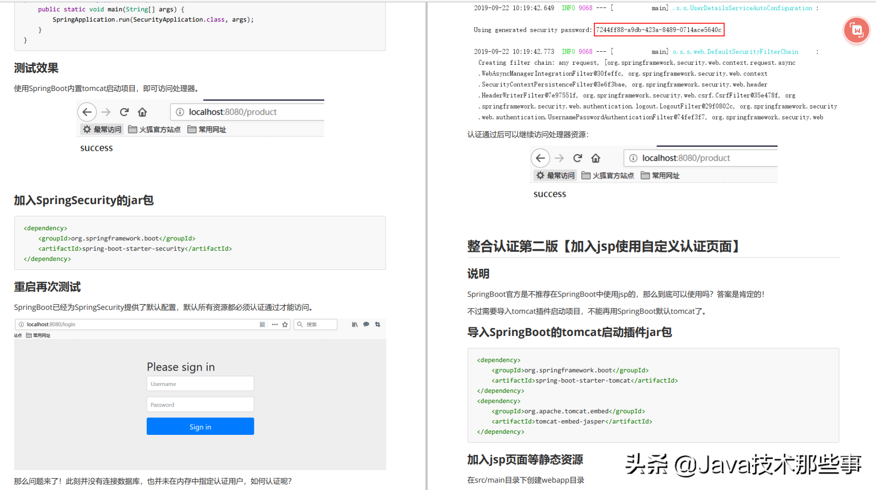Click 导入SpringBoot的tomcat启动插件jar包 heading
The width and height of the screenshot is (876, 490).
[570, 333]
